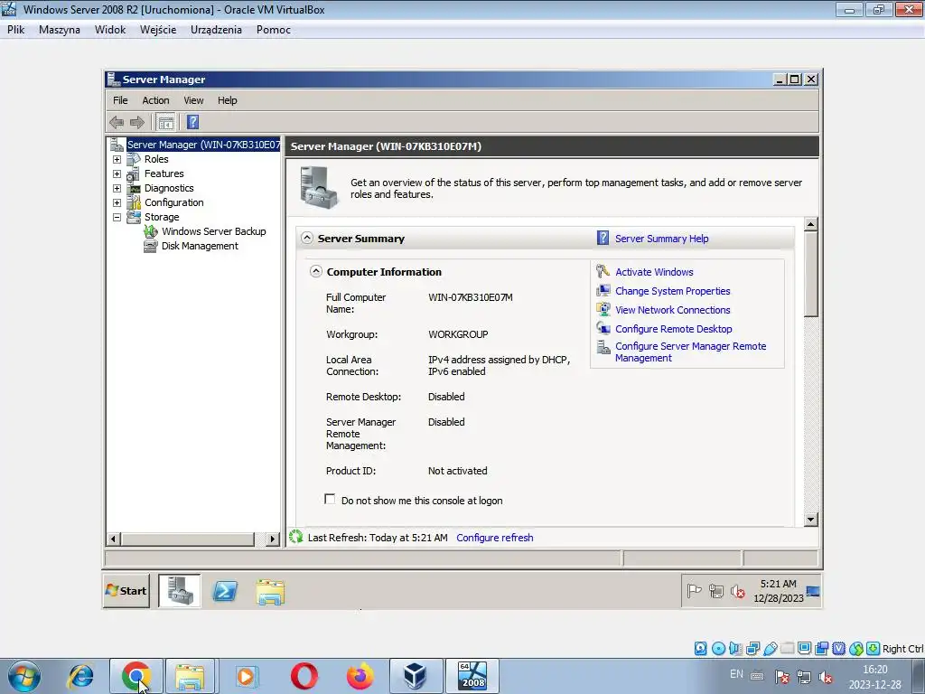Click the Activate Windows link
This screenshot has width=925, height=694.
(x=654, y=272)
